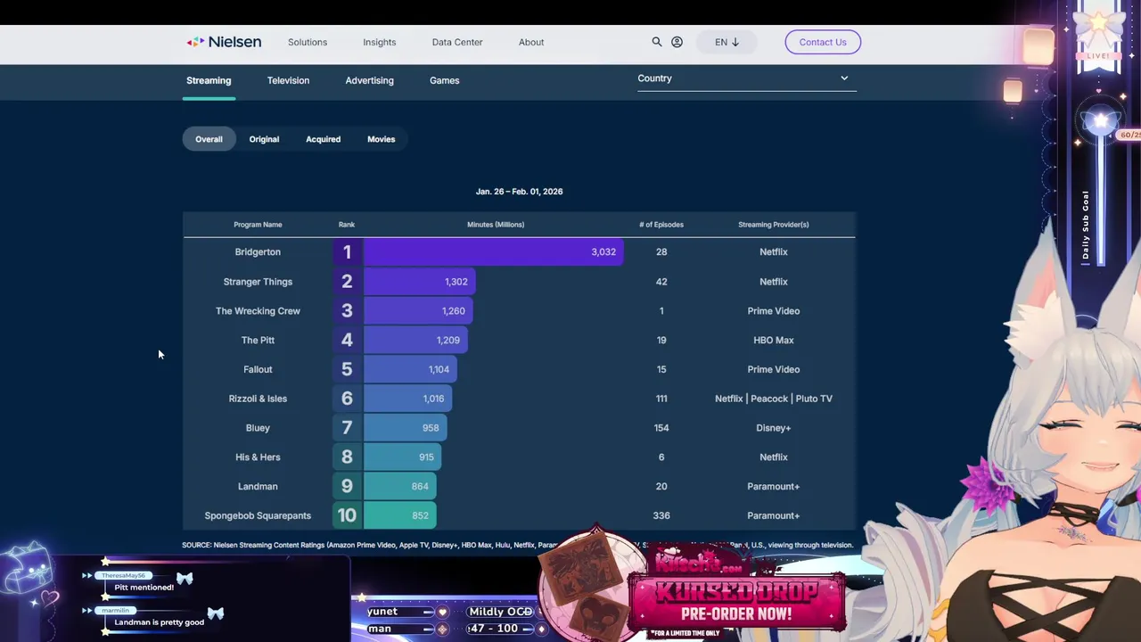This screenshot has width=1141, height=642.
Task: Click the Nielsen logo
Action: point(224,42)
